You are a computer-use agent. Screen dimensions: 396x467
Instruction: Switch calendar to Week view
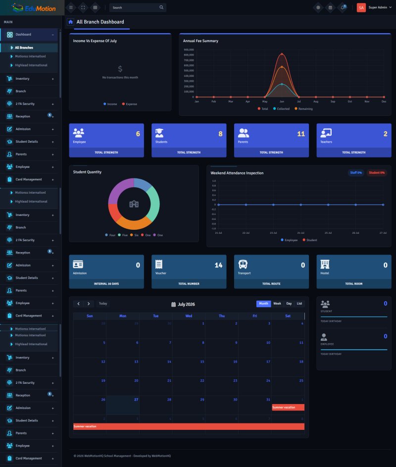click(277, 304)
